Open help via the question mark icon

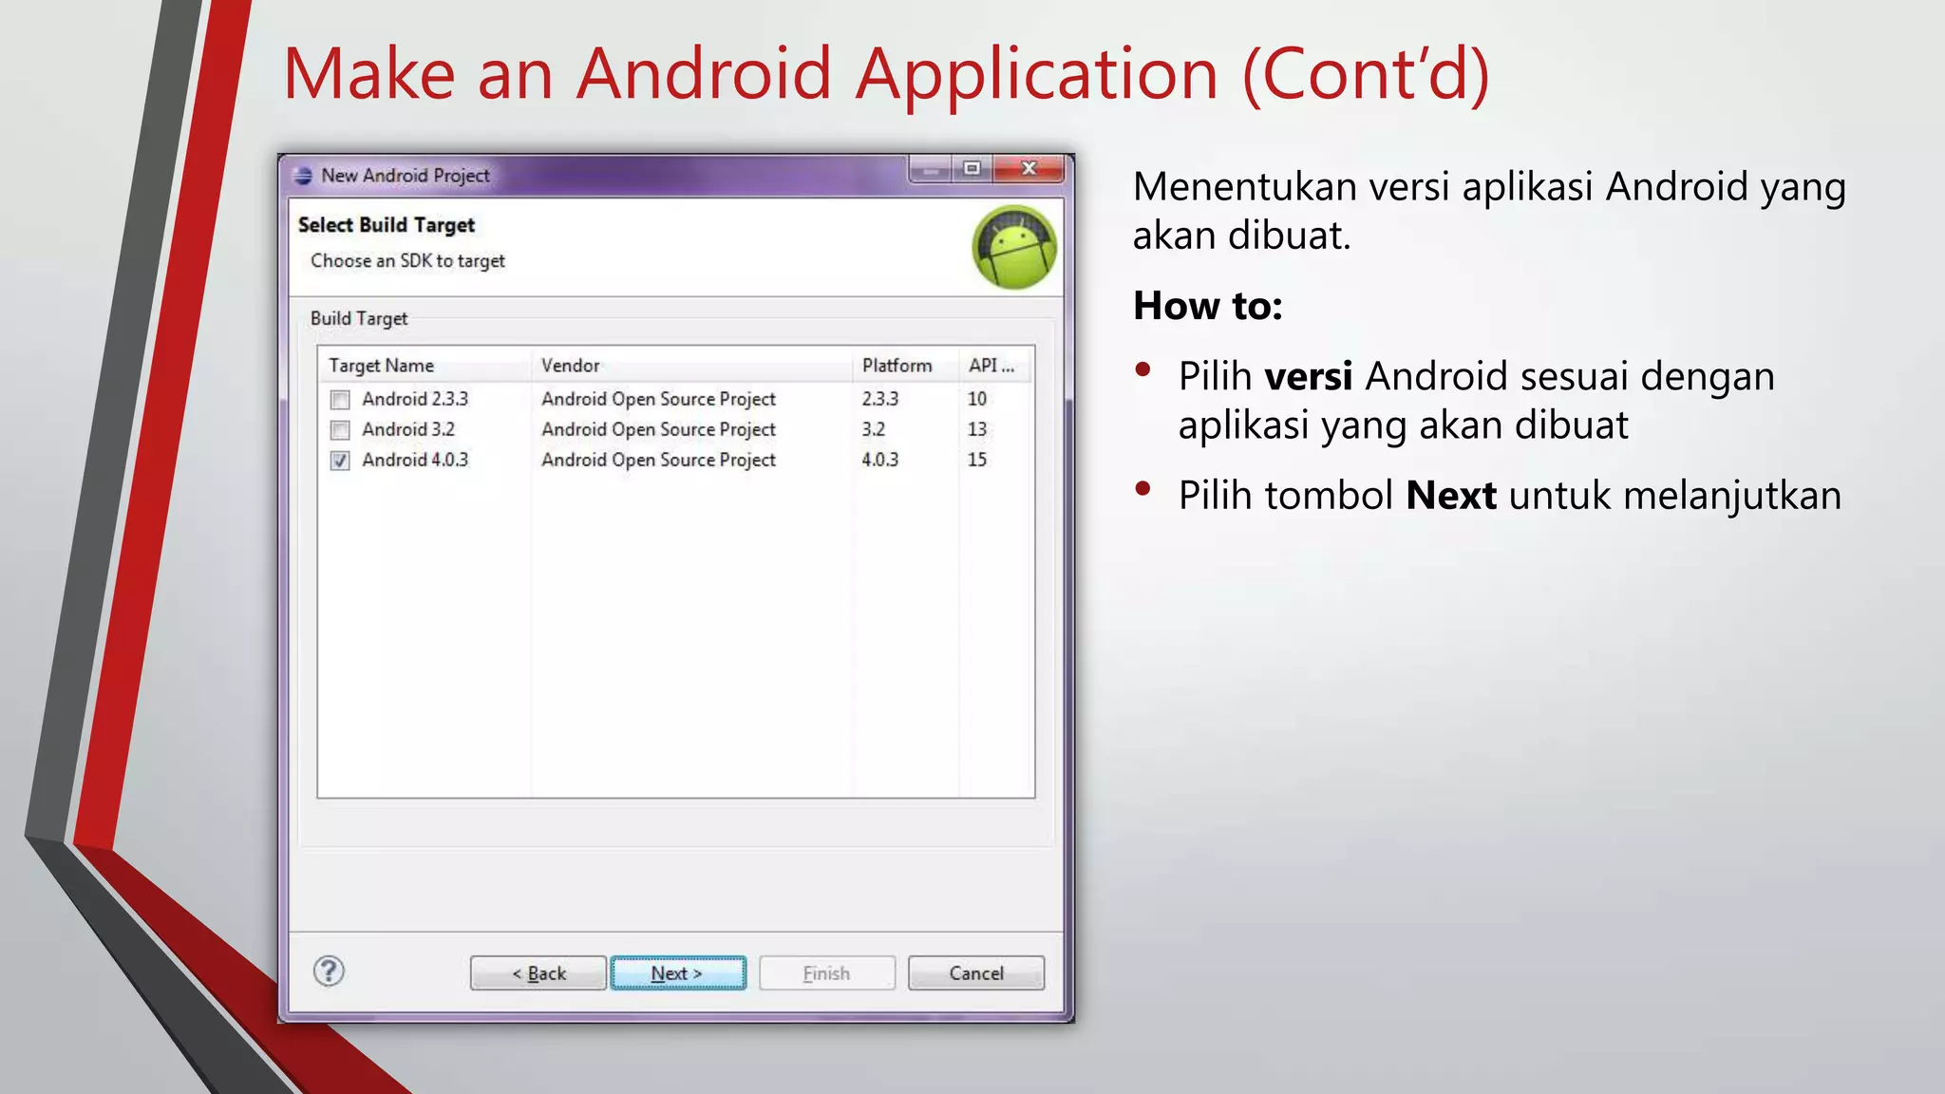(329, 971)
